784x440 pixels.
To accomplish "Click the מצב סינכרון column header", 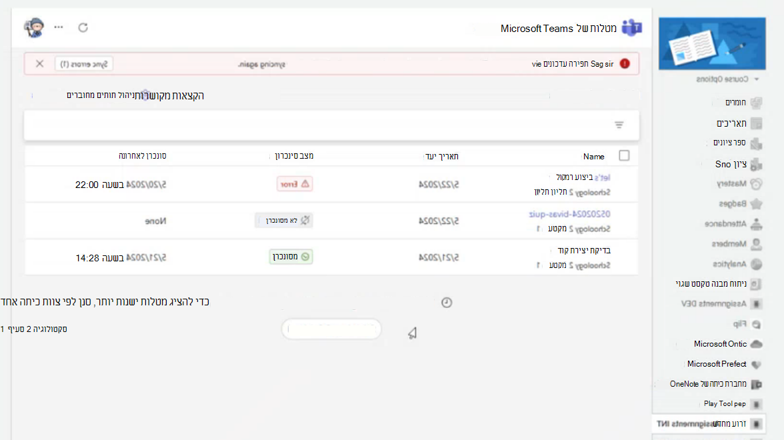I will 294,156.
